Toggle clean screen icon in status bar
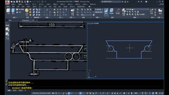The height and width of the screenshot is (95, 169). (159, 93)
